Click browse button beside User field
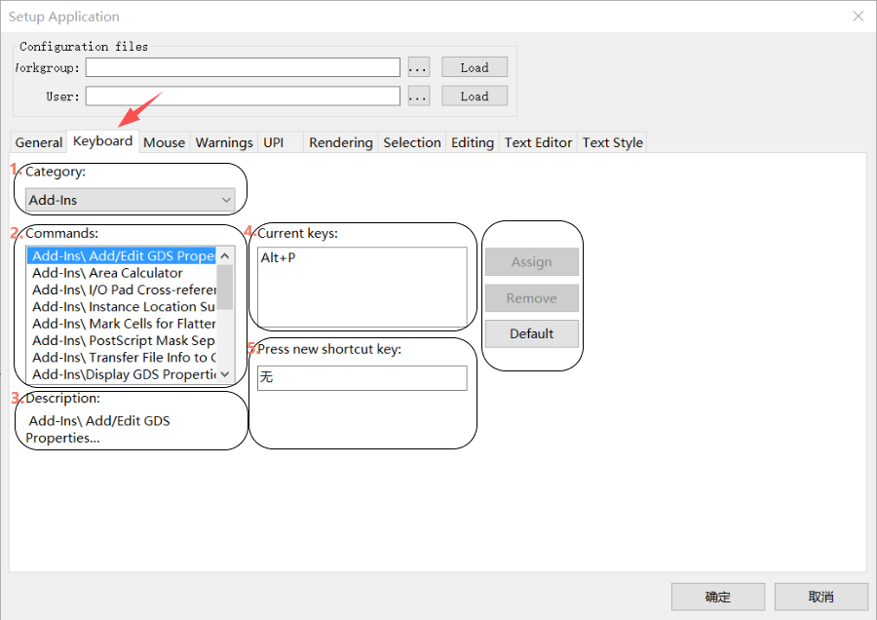Image resolution: width=877 pixels, height=620 pixels. click(418, 97)
